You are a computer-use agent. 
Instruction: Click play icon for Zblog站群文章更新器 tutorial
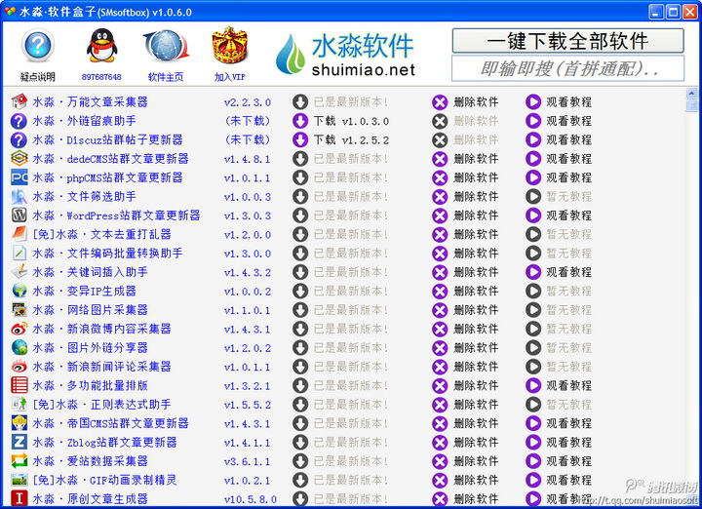532,443
